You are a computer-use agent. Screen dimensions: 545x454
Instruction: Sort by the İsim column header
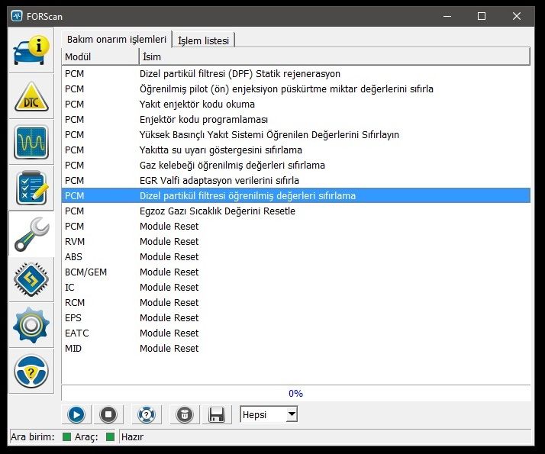click(x=335, y=56)
